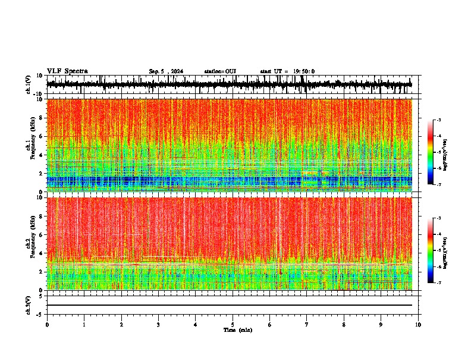Click the ch.2 spectrogram color scale bar
The image size is (471, 364).
click(431, 250)
